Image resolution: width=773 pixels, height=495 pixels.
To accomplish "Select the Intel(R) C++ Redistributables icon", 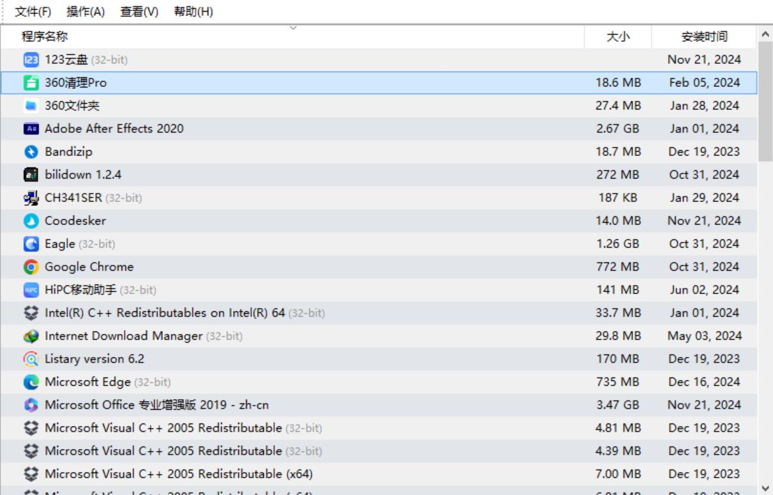I will [x=31, y=313].
